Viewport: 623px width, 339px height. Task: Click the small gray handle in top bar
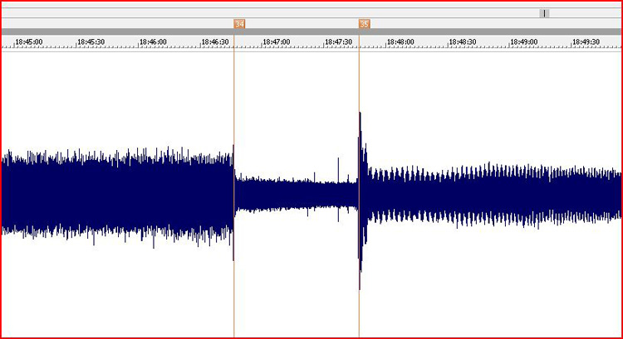tap(544, 13)
